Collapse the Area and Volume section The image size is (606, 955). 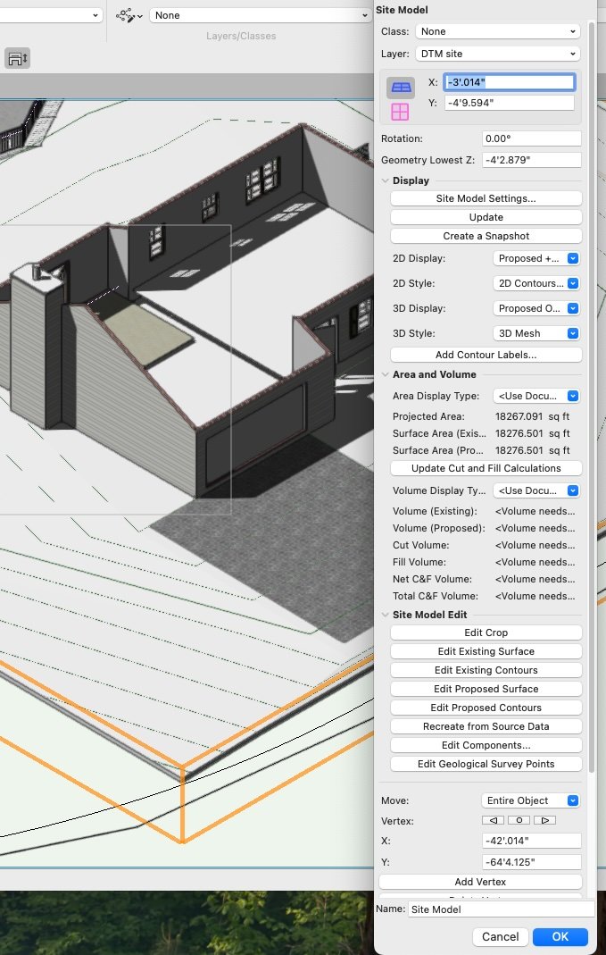coord(385,374)
